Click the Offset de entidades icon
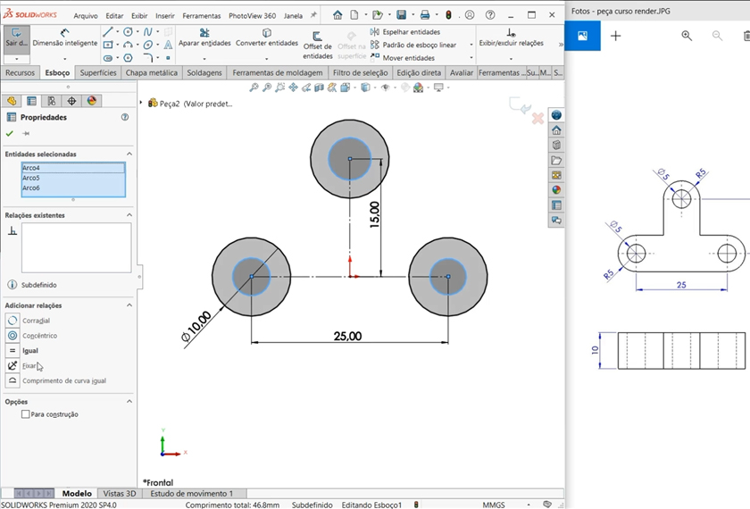Image resolution: width=750 pixels, height=509 pixels. [x=317, y=37]
